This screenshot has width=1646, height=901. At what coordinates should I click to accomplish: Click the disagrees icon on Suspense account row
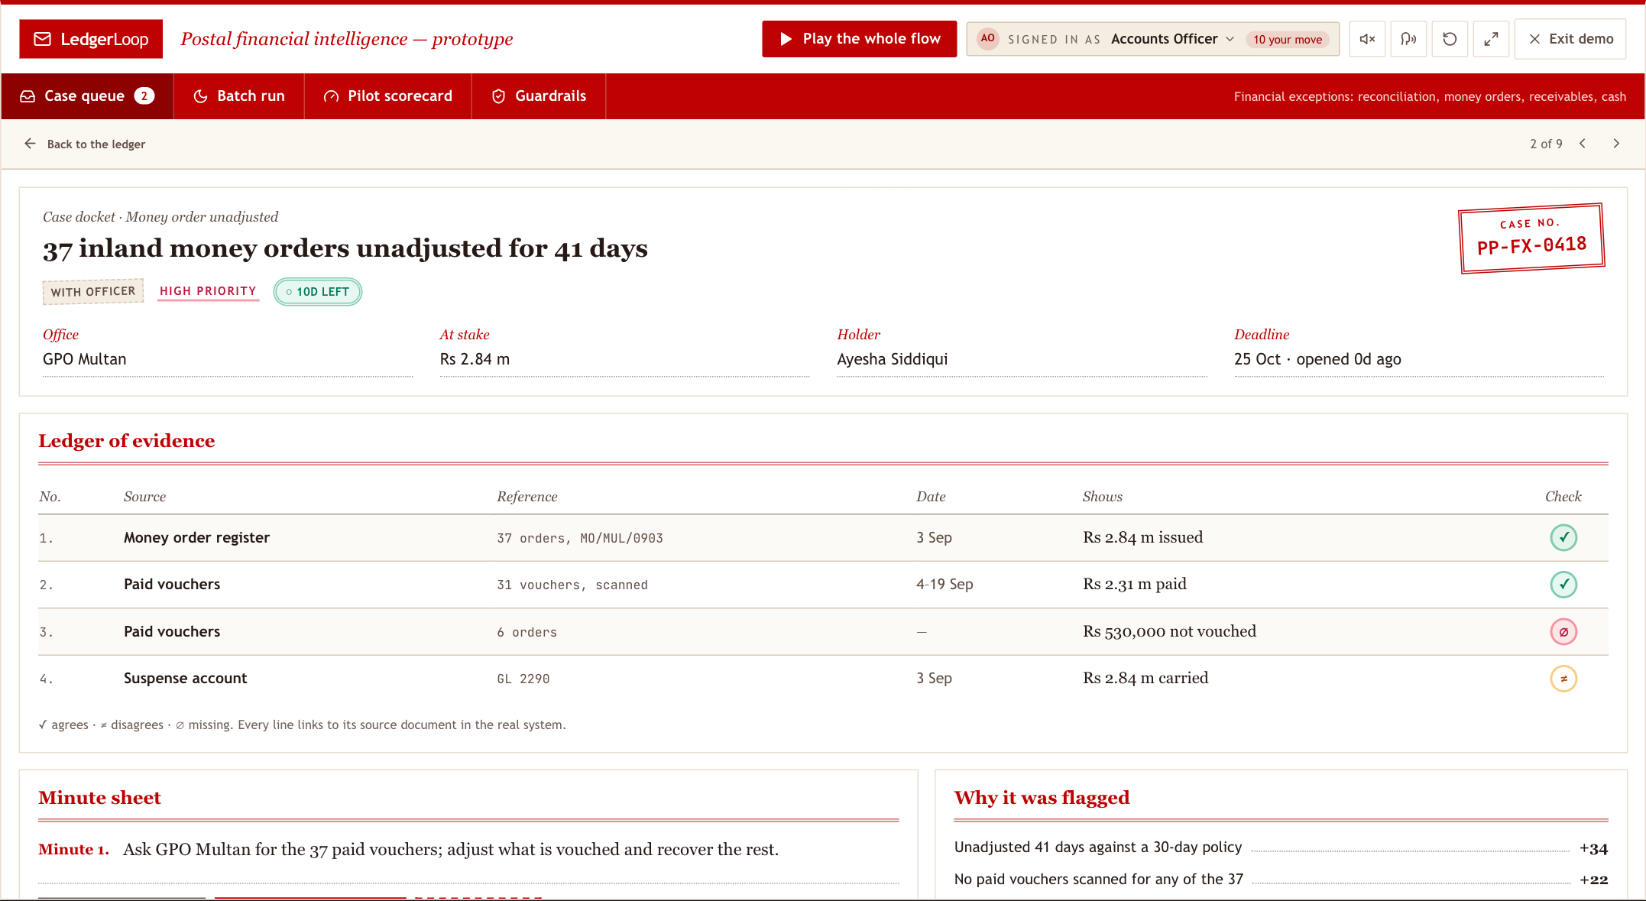[x=1563, y=679]
